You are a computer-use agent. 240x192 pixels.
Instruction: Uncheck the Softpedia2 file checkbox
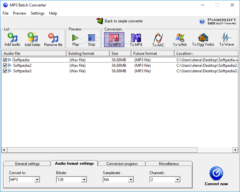[5, 66]
